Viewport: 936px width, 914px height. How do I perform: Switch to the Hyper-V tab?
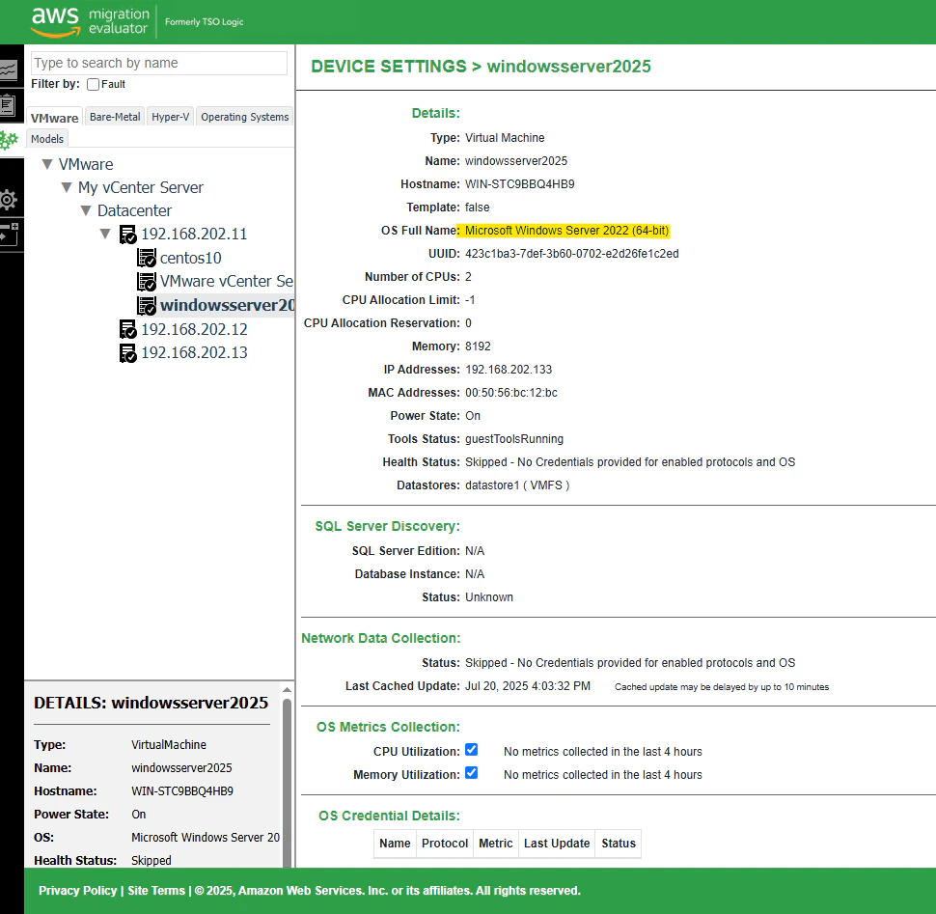click(170, 117)
